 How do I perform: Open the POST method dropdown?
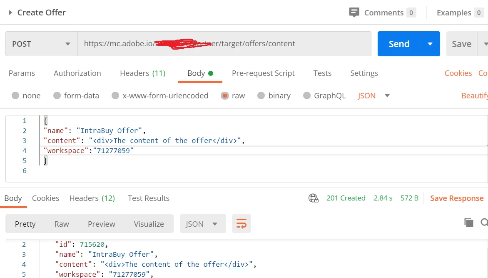point(41,44)
